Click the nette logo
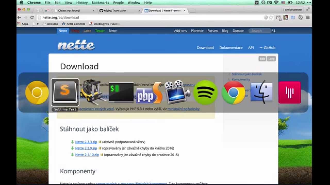330x185 pixels. 76,45
